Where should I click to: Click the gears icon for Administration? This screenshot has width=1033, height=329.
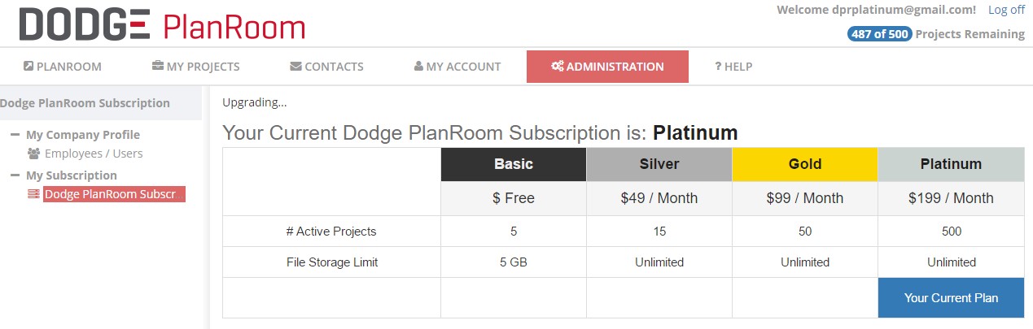click(x=557, y=66)
